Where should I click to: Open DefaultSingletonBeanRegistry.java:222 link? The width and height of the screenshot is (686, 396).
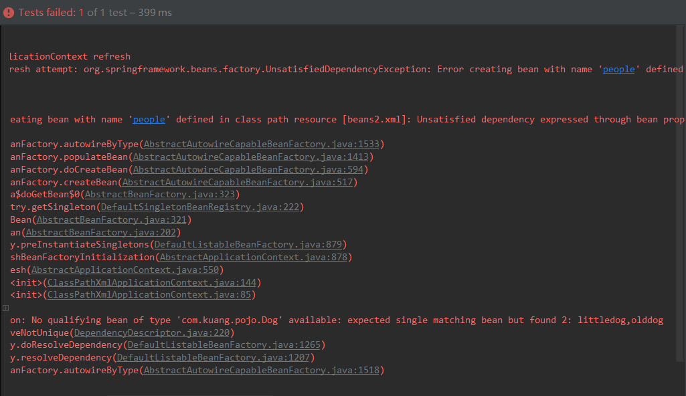click(200, 207)
